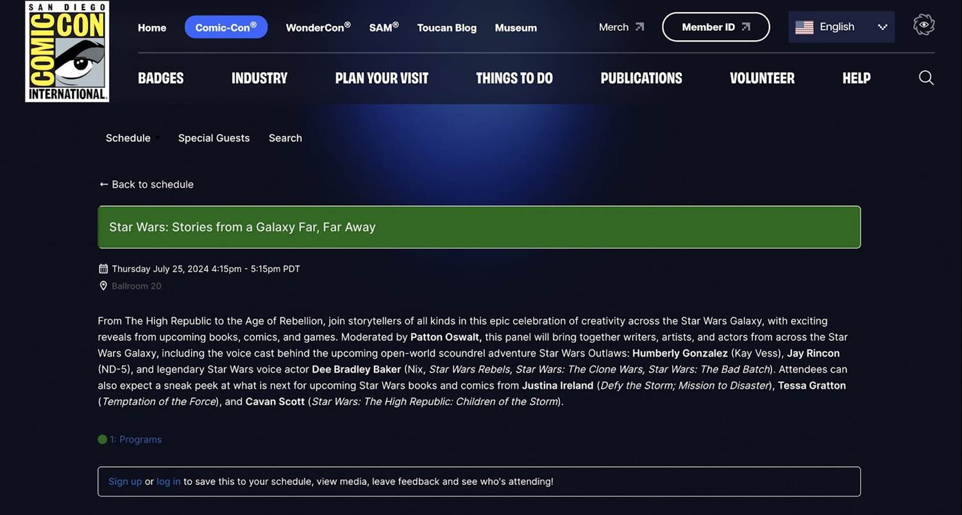Image resolution: width=962 pixels, height=515 pixels.
Task: Expand the English language dropdown
Action: [882, 27]
